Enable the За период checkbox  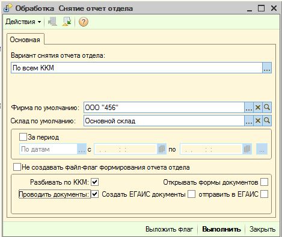pyautogui.click(x=23, y=137)
